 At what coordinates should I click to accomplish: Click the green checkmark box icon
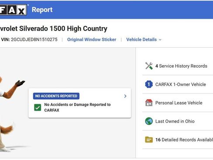tap(38, 108)
